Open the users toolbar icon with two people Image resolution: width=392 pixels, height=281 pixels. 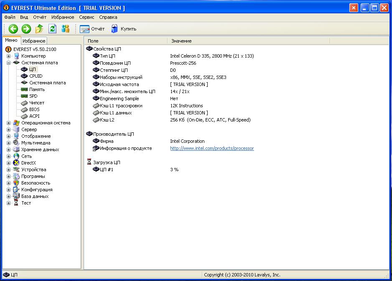[66, 29]
